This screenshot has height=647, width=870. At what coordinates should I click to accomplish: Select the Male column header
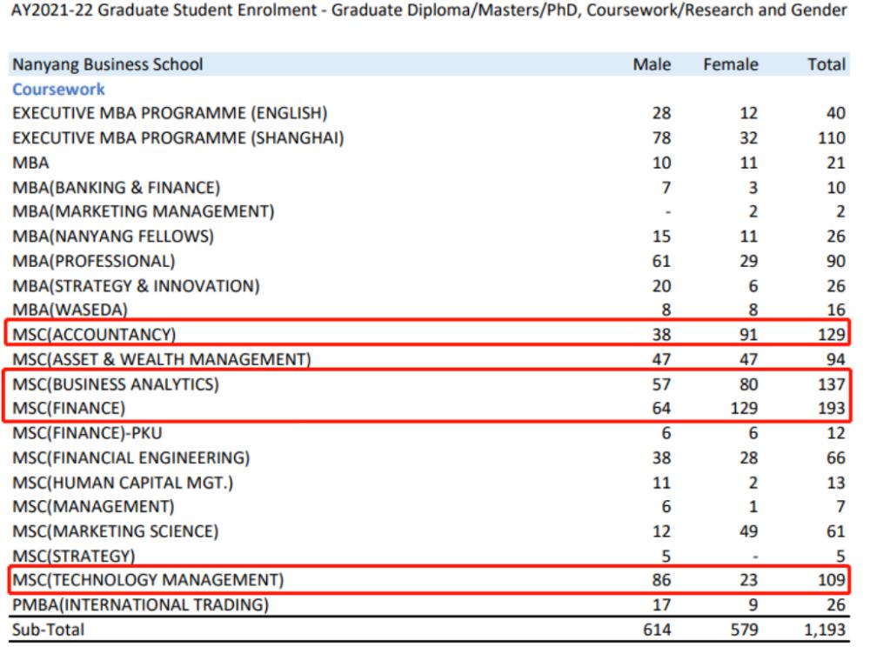(652, 64)
